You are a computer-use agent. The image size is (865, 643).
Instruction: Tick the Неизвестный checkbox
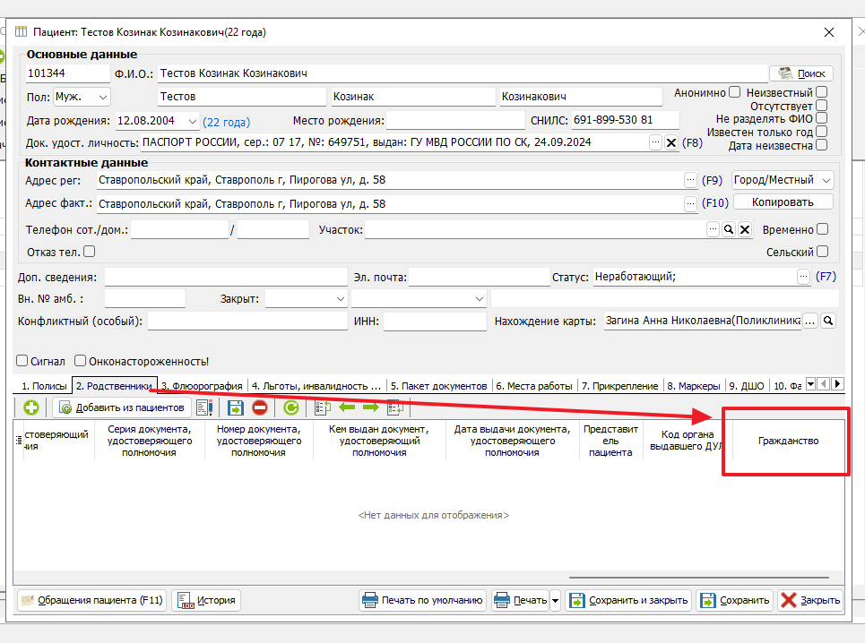[821, 92]
